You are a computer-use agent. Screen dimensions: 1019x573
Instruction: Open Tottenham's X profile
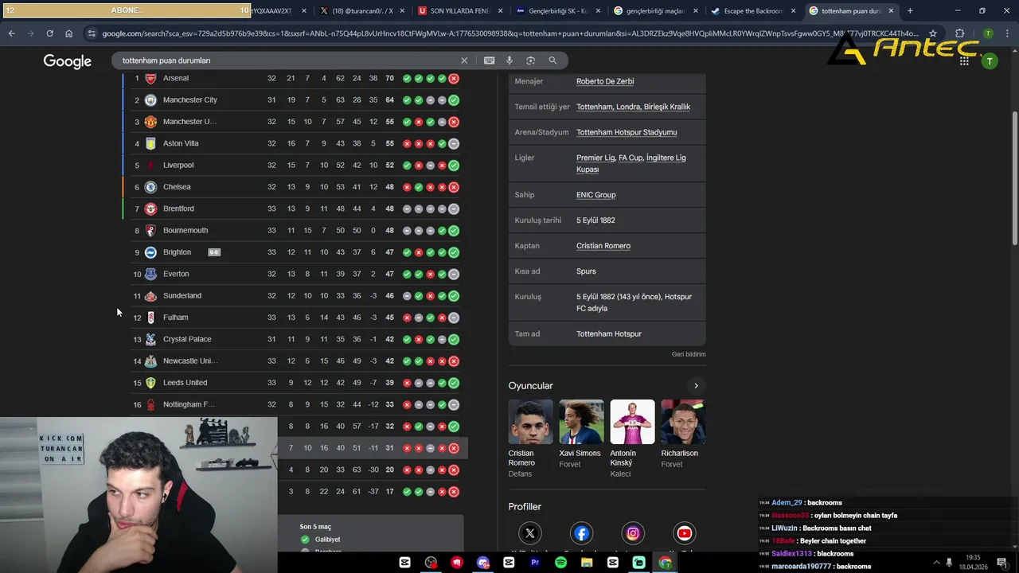[530, 533]
